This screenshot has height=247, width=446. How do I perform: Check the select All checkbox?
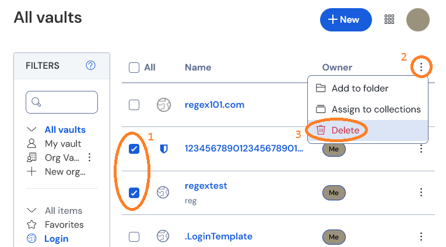tap(134, 68)
